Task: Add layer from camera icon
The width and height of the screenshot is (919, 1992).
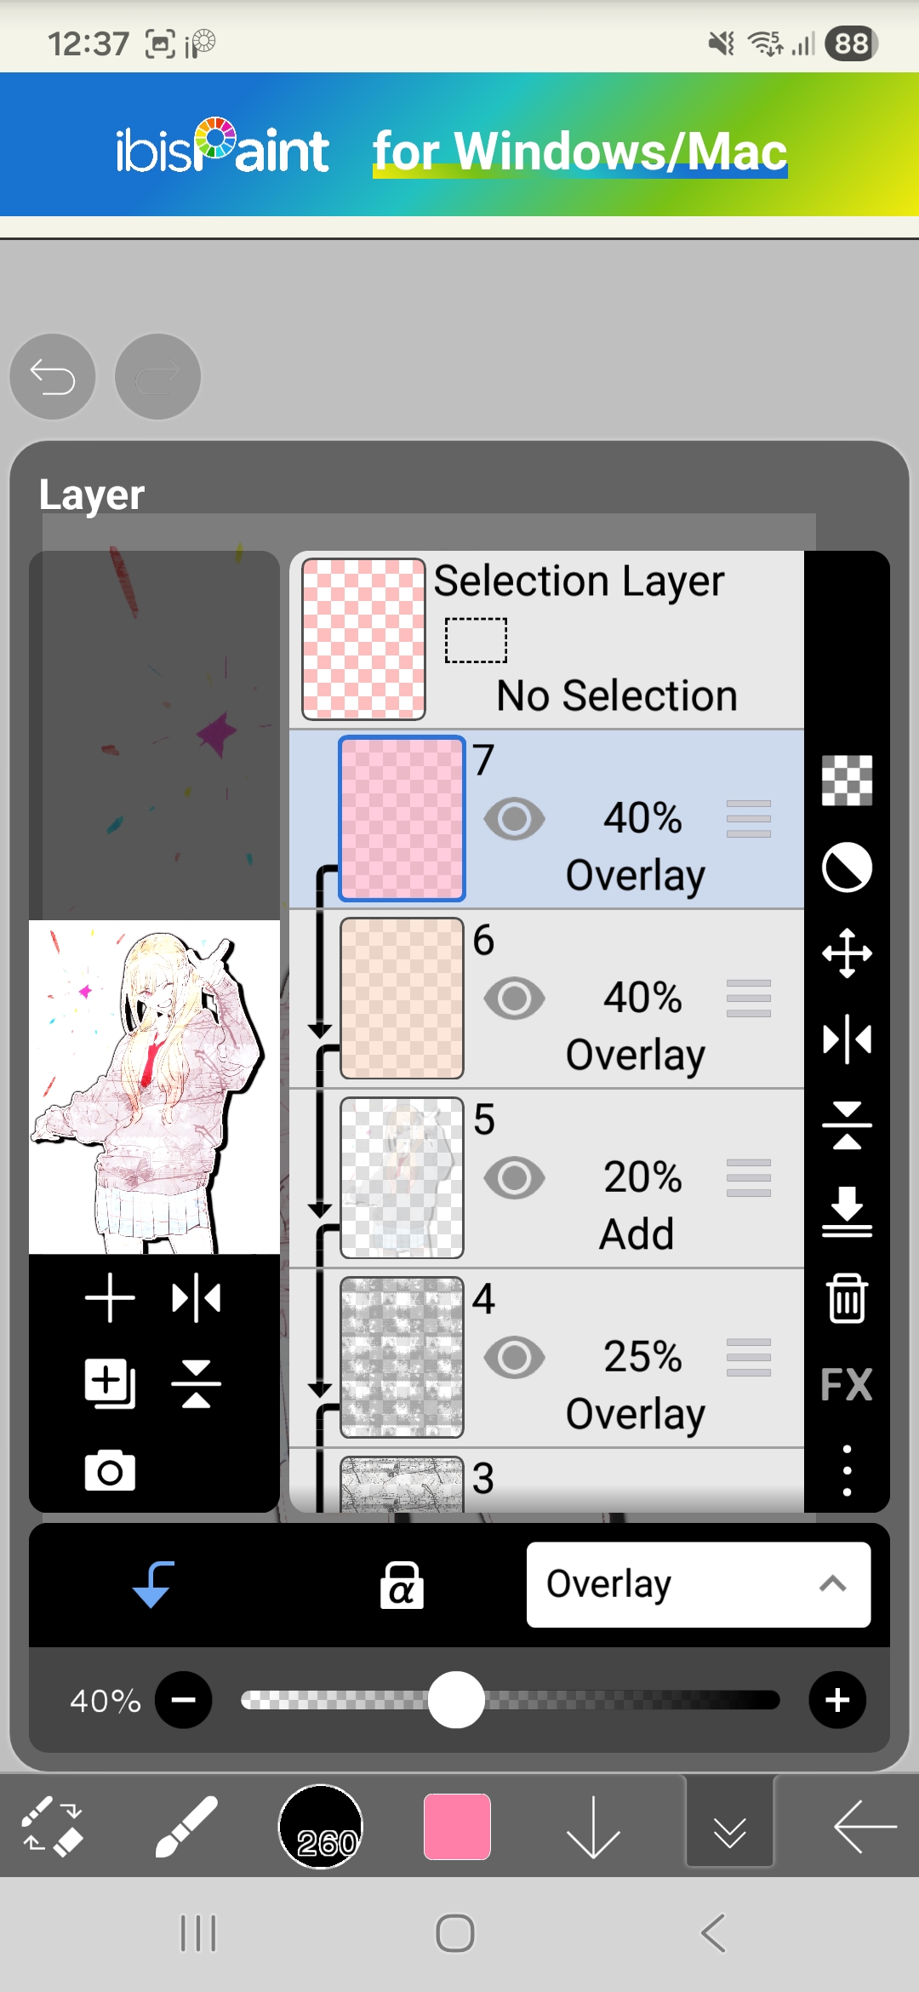Action: [x=110, y=1470]
